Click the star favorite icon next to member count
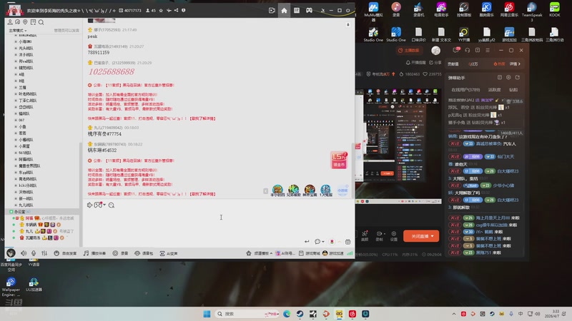 (161, 11)
